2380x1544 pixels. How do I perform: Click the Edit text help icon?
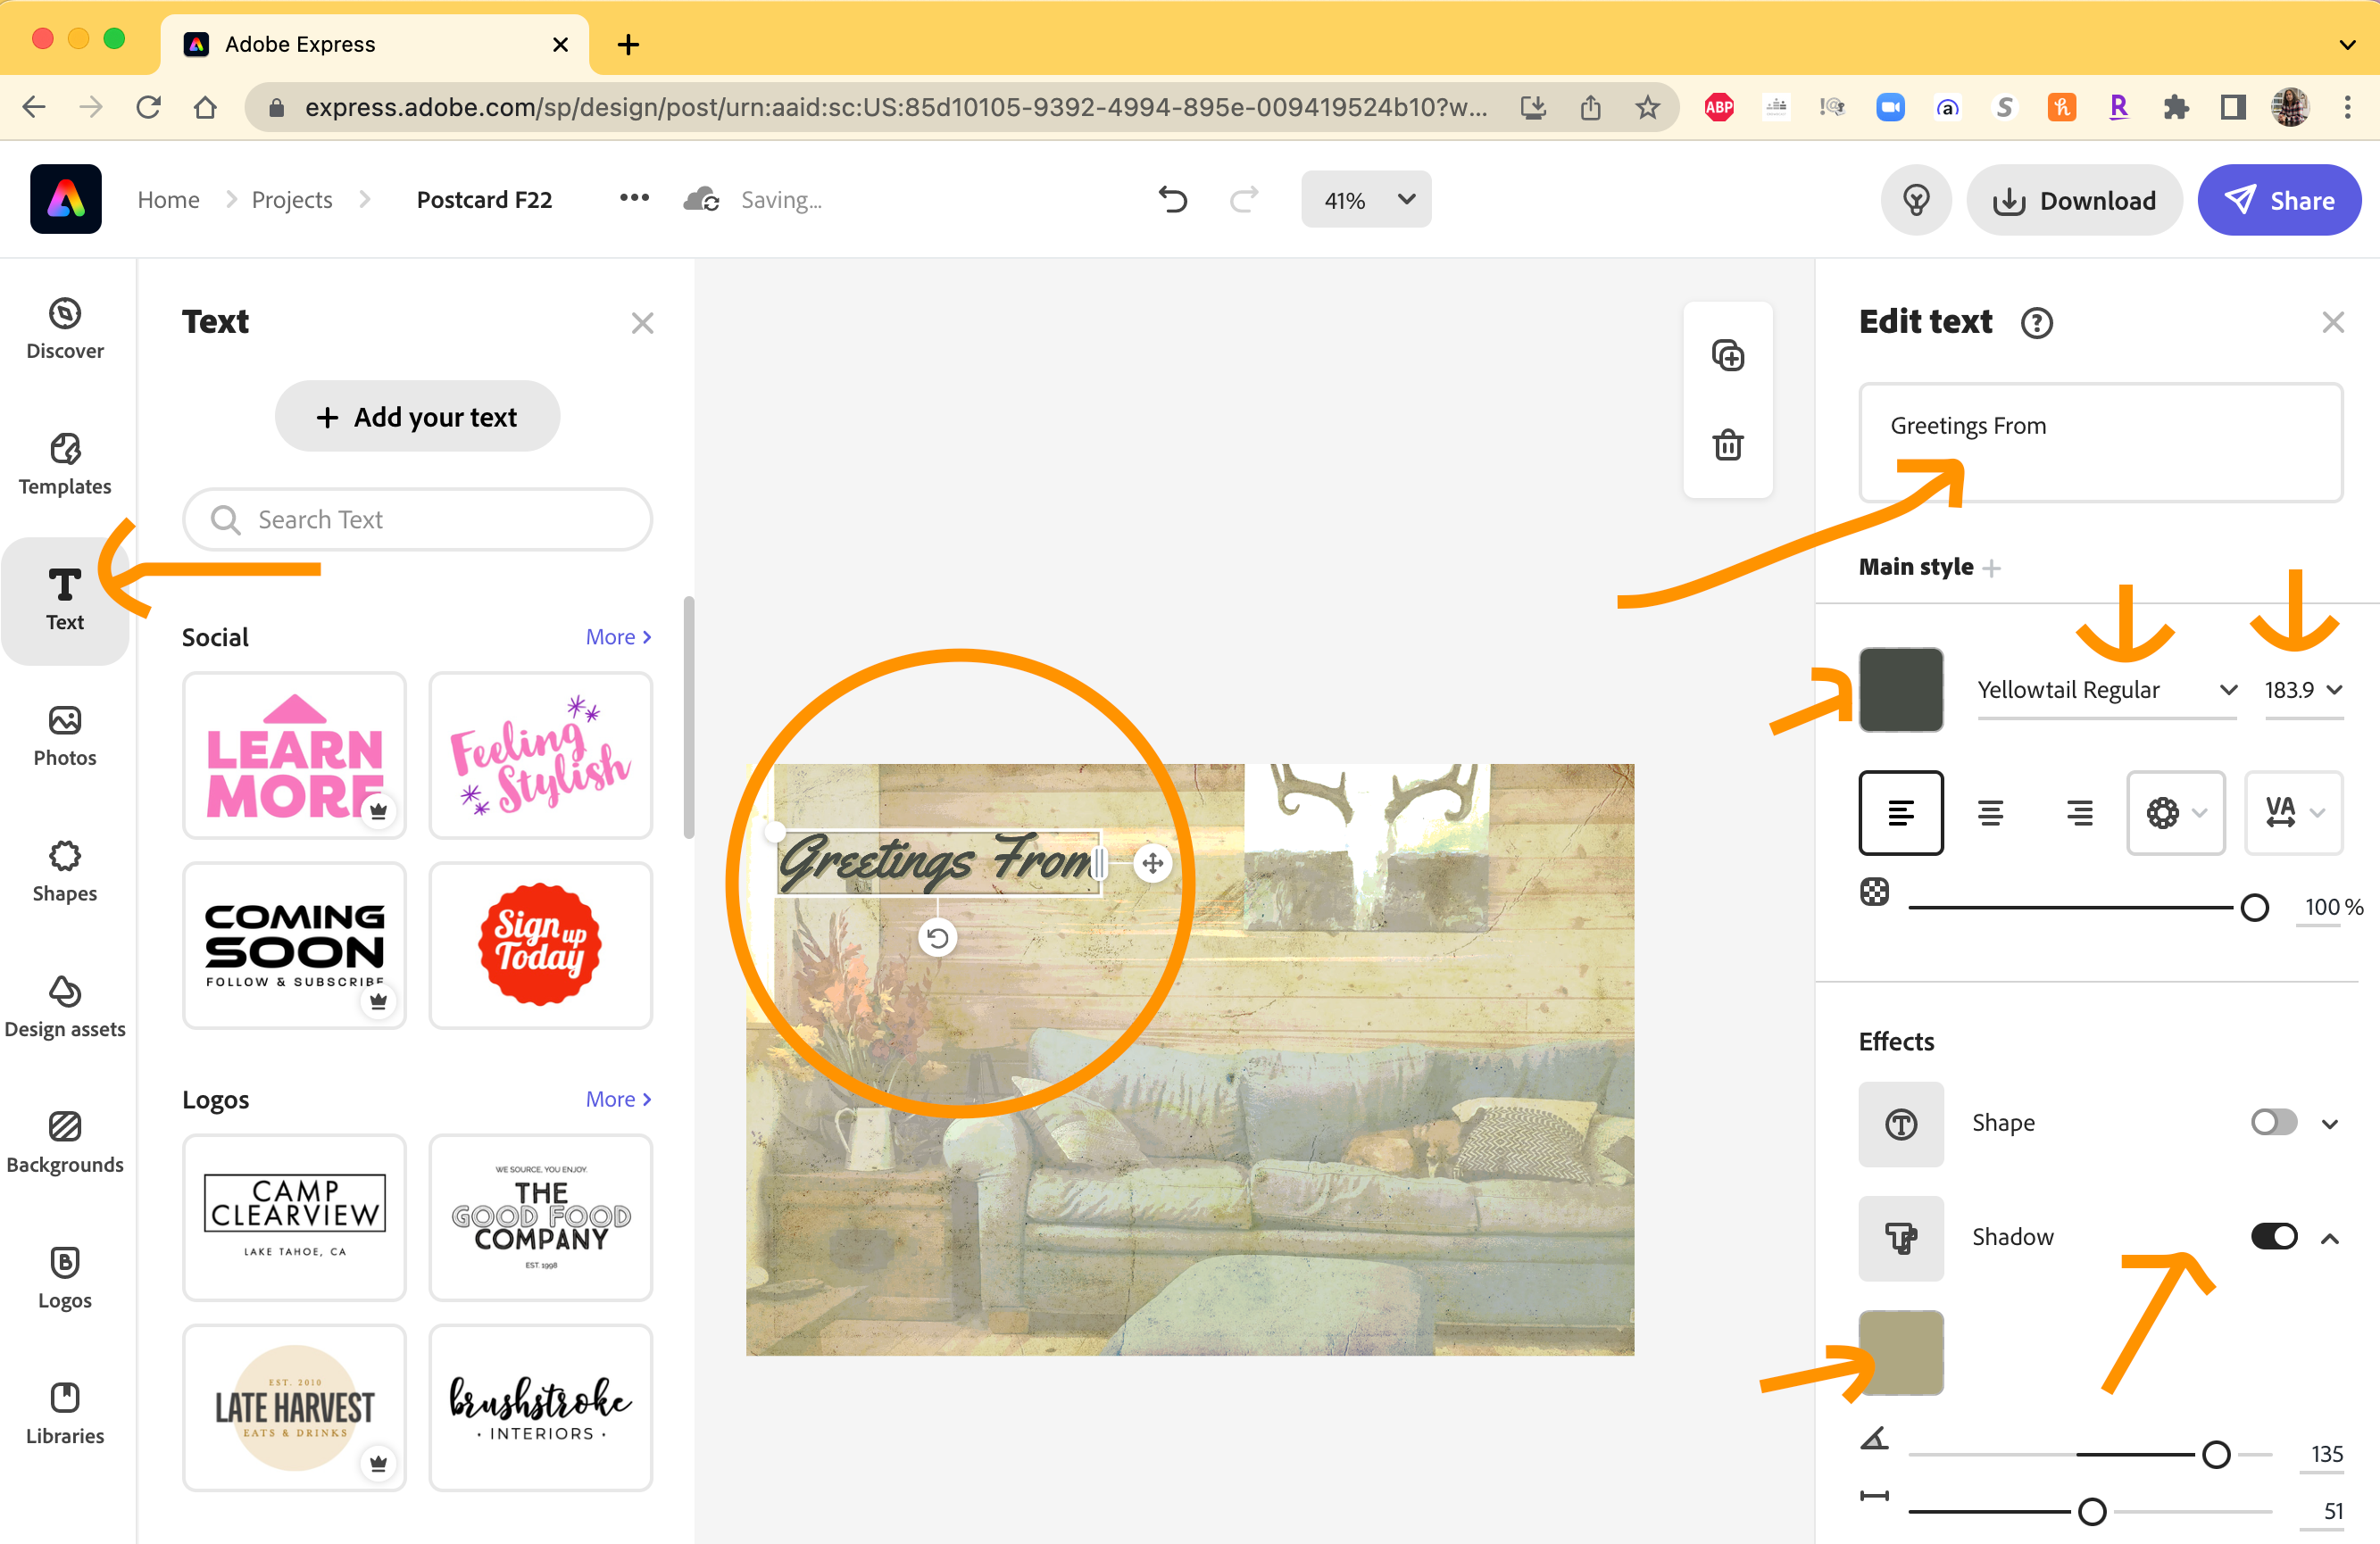click(2036, 323)
